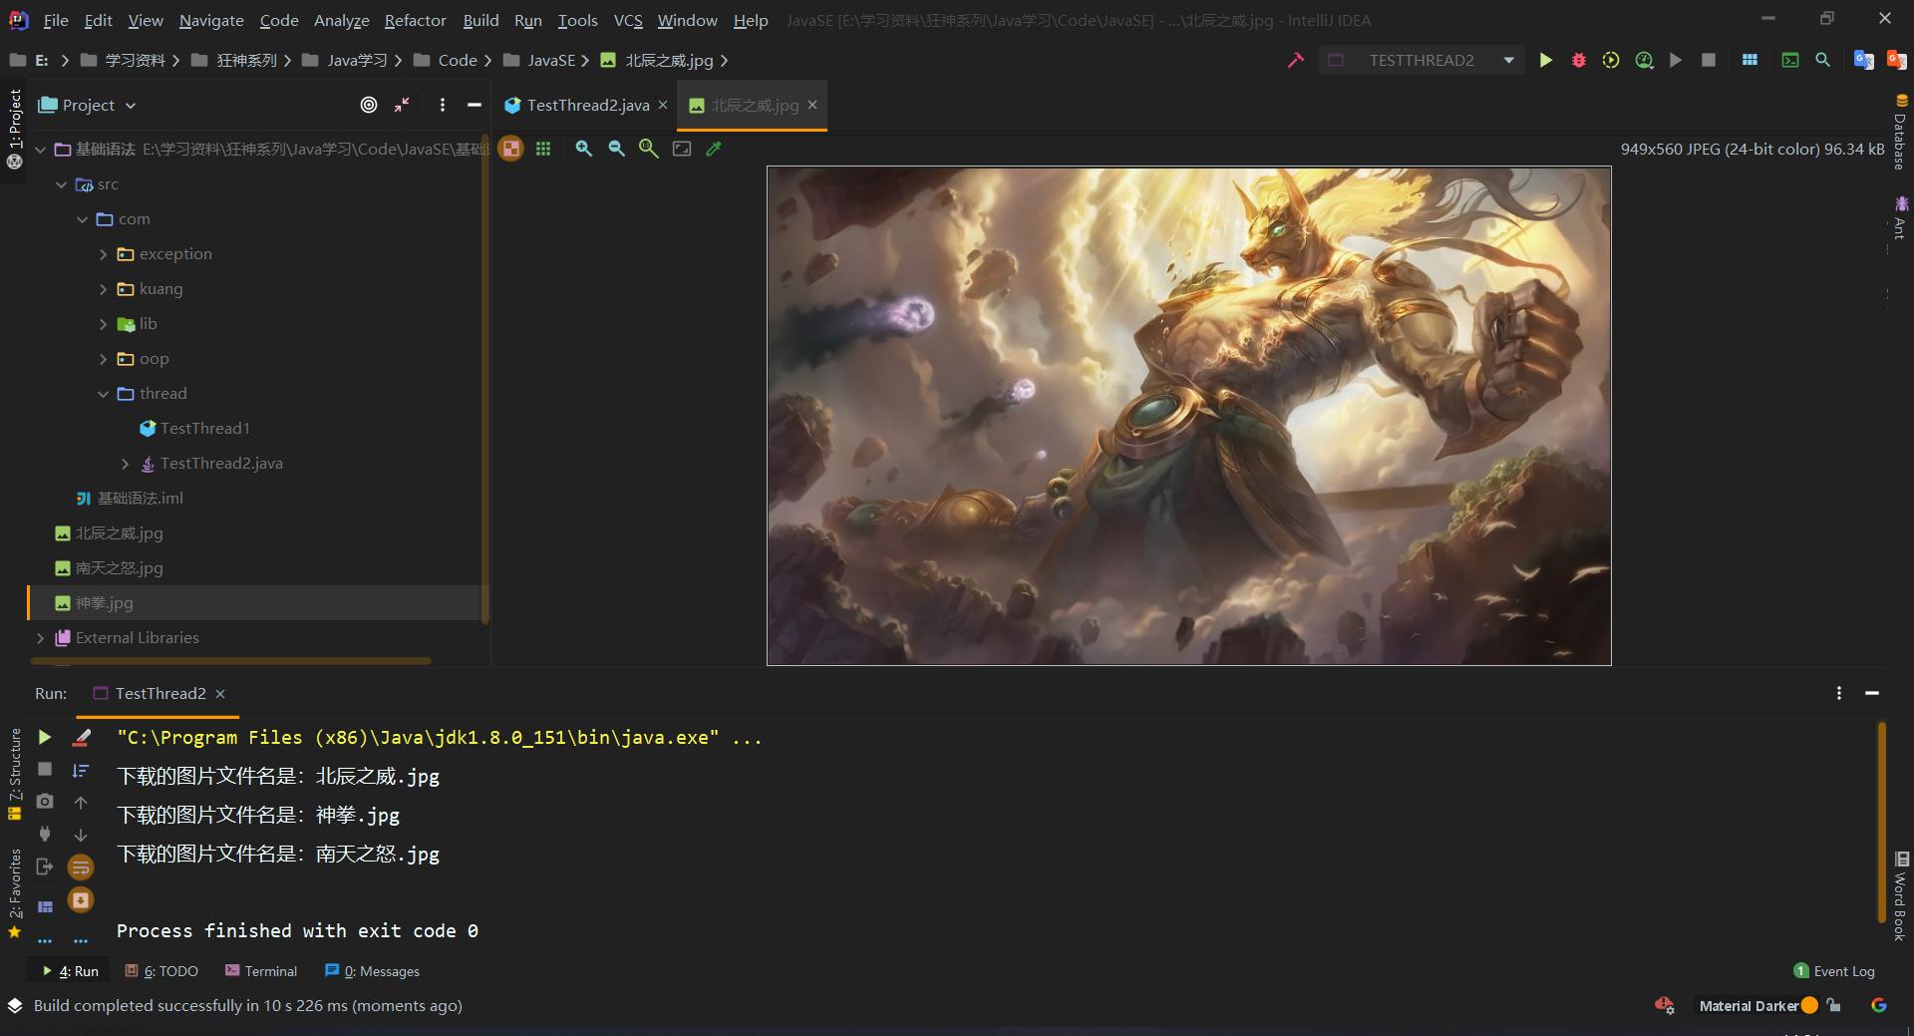Viewport: 1914px width, 1036px height.
Task: Close the TestThread2 Run tab
Action: tap(220, 693)
